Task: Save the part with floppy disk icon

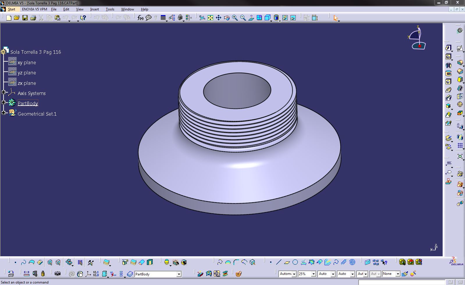Action: point(25,18)
